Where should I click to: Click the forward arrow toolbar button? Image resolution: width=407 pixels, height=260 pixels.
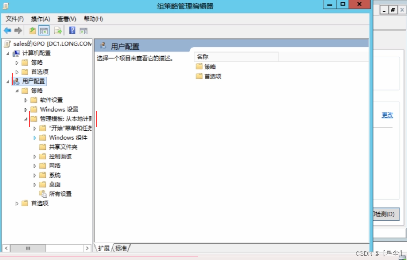pos(18,31)
